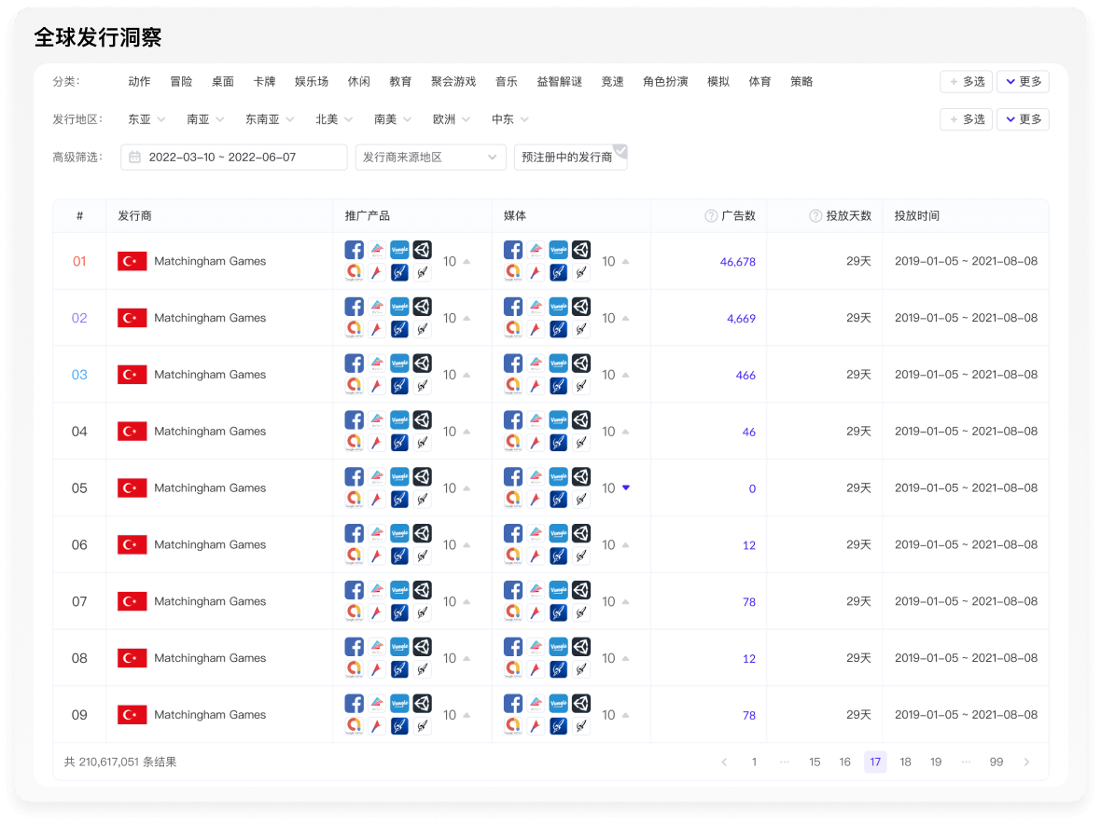Image resolution: width=1101 pixels, height=824 pixels.
Task: Go to page 18 in pagination
Action: coord(905,762)
